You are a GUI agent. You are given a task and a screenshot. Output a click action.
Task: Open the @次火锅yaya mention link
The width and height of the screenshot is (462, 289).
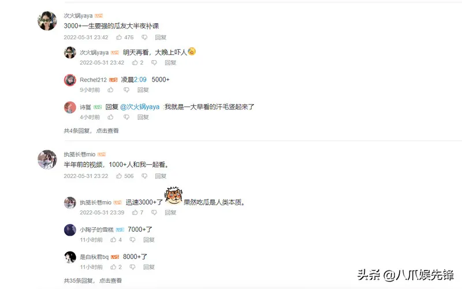(x=140, y=107)
